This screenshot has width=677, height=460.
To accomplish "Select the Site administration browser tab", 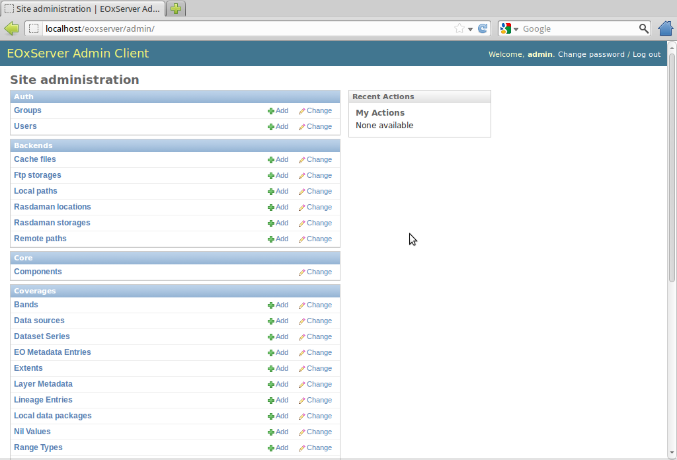I will pos(83,9).
